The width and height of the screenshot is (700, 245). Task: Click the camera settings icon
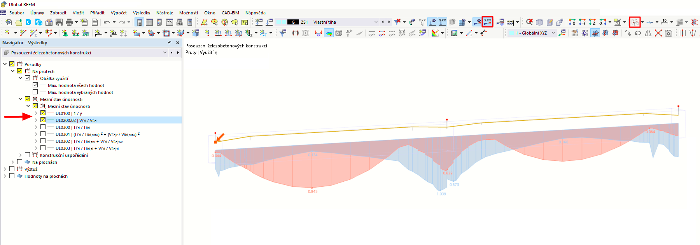(668, 33)
